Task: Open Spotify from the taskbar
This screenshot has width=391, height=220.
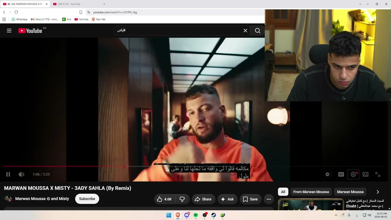Action: point(196,215)
